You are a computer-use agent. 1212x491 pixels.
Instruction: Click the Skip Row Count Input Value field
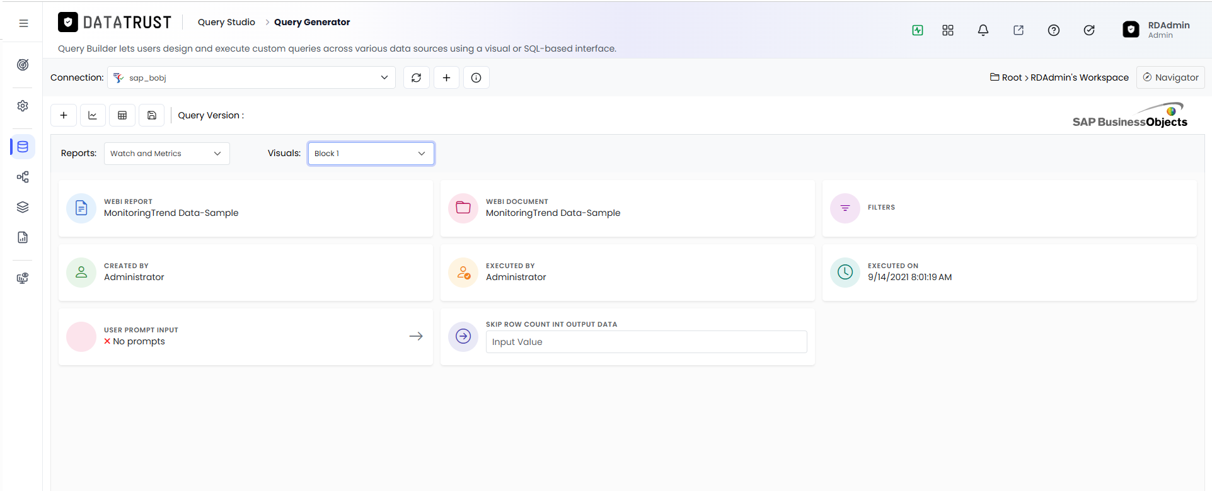646,342
